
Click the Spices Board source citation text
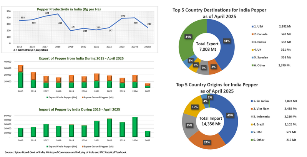tap(65, 153)
